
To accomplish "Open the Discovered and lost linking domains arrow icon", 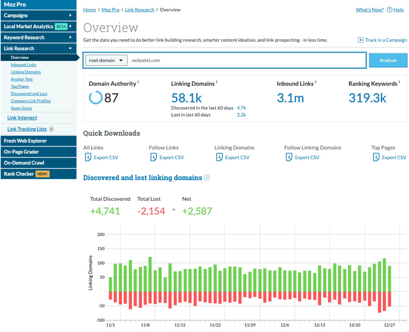I will click(x=207, y=178).
